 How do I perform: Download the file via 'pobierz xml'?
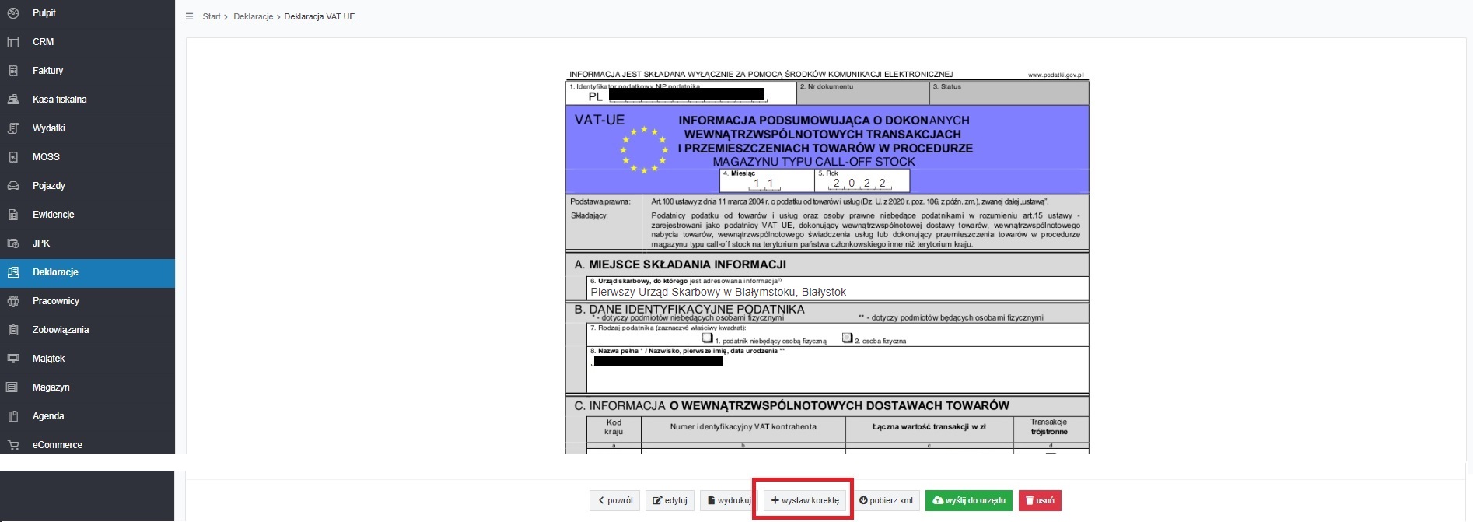[886, 500]
